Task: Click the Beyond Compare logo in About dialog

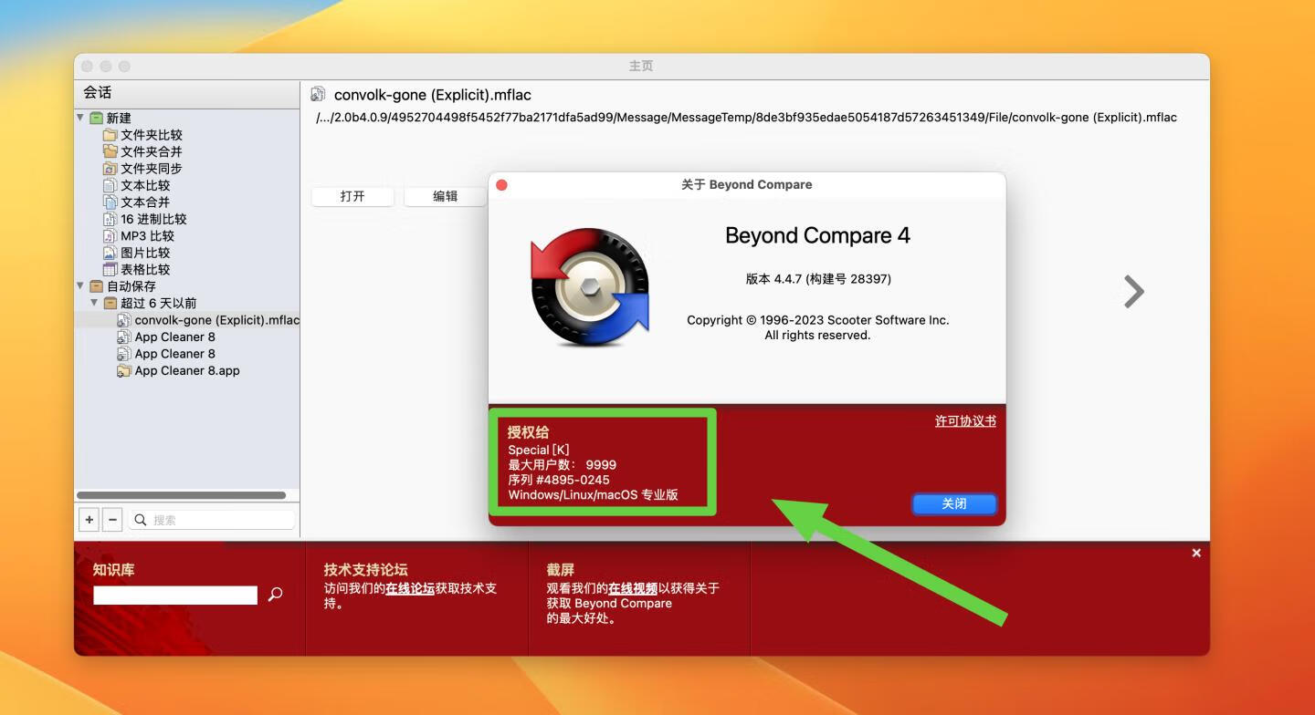Action: [x=591, y=287]
